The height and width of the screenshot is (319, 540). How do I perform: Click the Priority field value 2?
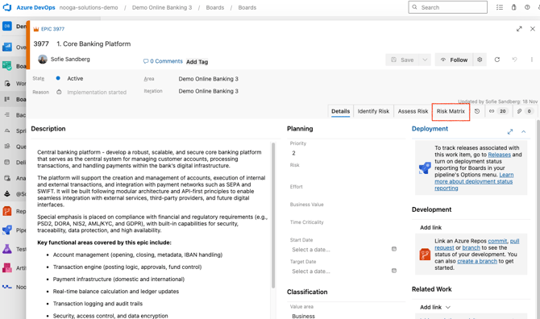point(344,153)
